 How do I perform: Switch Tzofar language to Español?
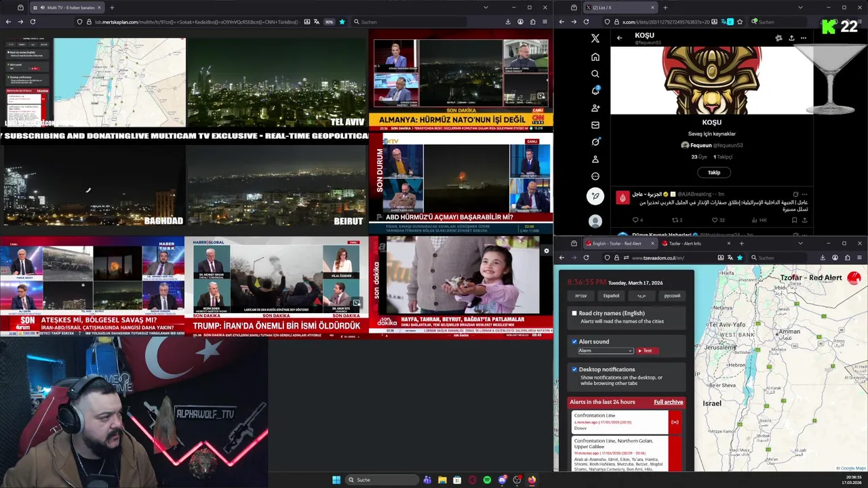tap(611, 296)
